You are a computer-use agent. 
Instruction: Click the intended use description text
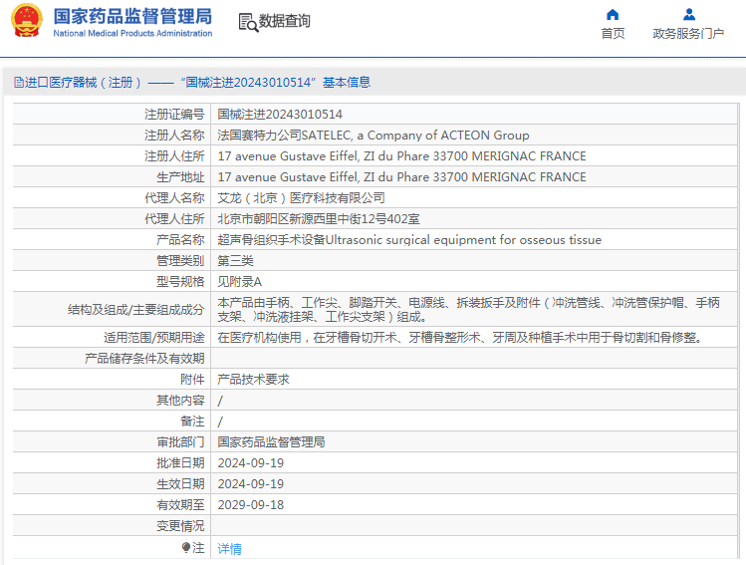(x=460, y=338)
